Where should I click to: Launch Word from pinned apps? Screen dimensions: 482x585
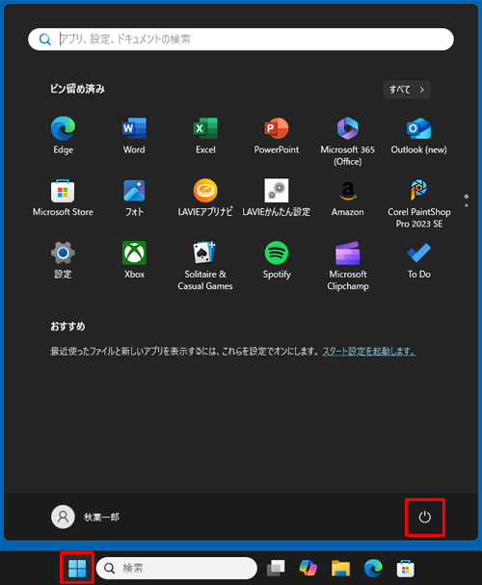pos(134,136)
